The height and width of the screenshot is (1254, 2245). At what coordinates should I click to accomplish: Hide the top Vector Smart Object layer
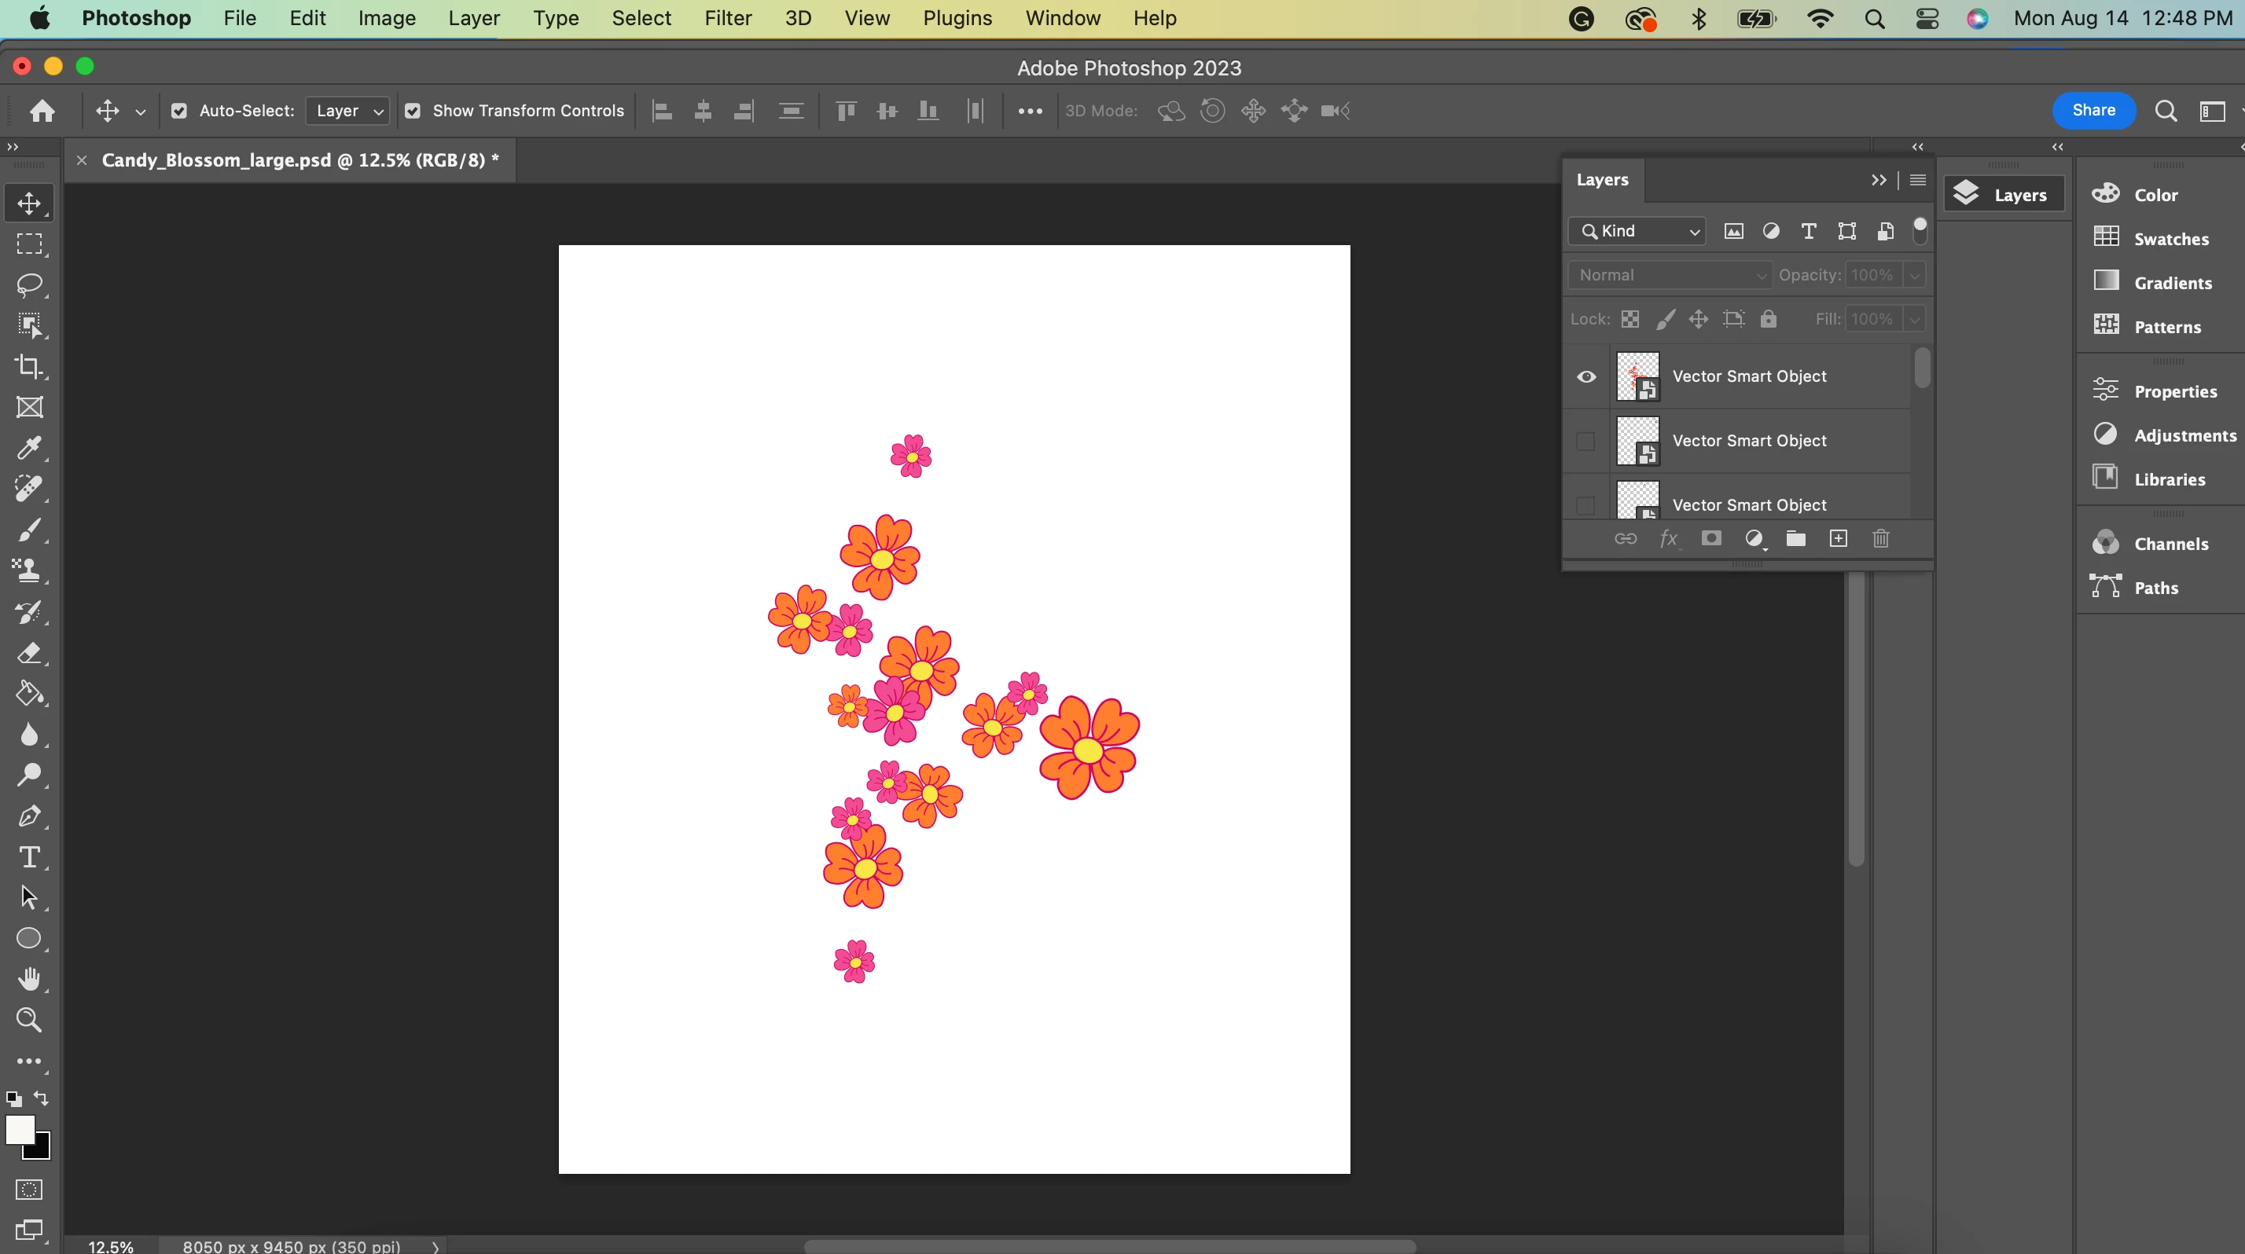click(1586, 377)
